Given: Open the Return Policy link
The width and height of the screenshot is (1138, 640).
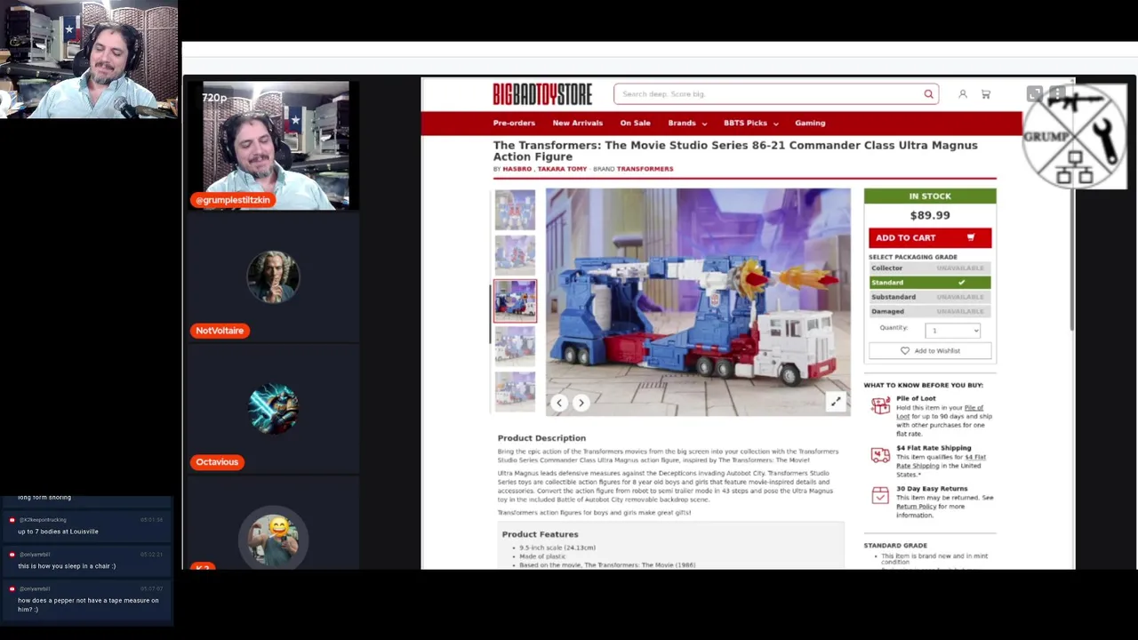Looking at the screenshot, I should [x=916, y=507].
